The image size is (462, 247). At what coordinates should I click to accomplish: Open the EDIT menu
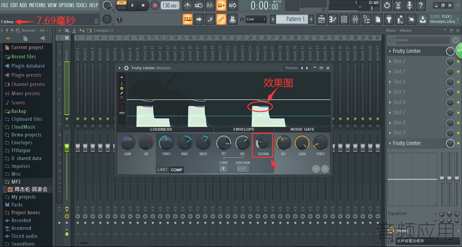tap(14, 5)
